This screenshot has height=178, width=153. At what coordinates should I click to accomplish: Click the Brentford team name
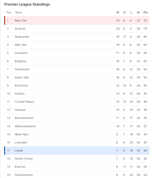click(x=21, y=85)
